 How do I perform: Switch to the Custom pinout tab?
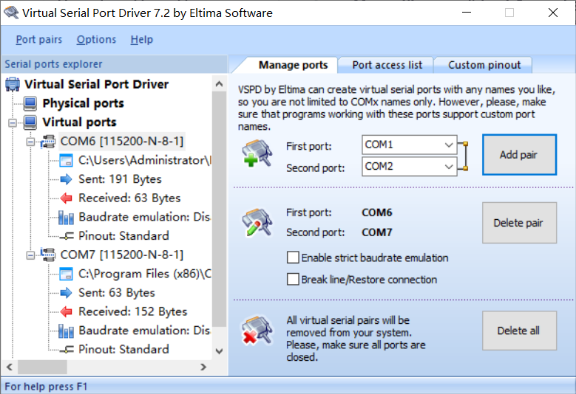point(484,65)
